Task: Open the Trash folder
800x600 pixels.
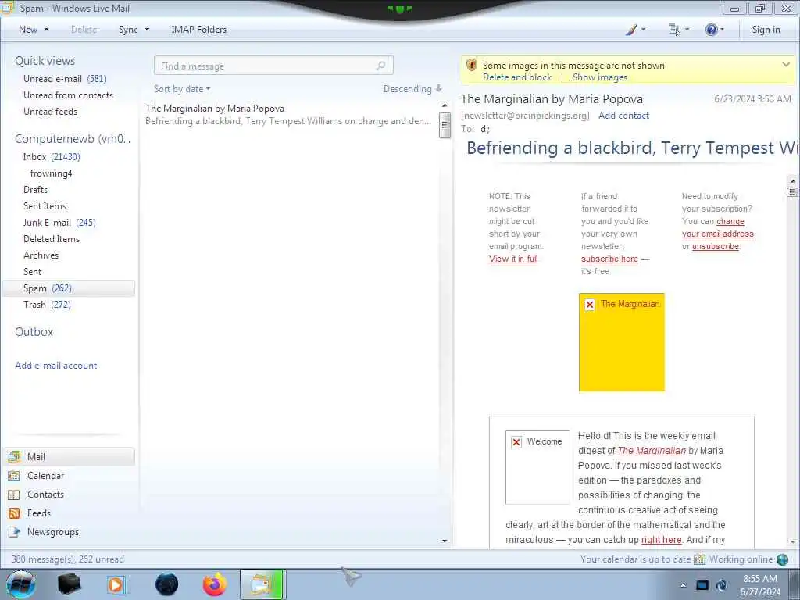Action: pos(47,305)
